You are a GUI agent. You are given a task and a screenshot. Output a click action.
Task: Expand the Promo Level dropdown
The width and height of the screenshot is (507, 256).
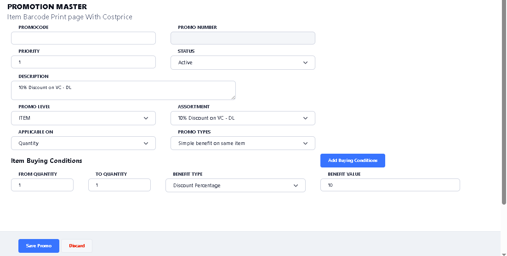tap(83, 118)
